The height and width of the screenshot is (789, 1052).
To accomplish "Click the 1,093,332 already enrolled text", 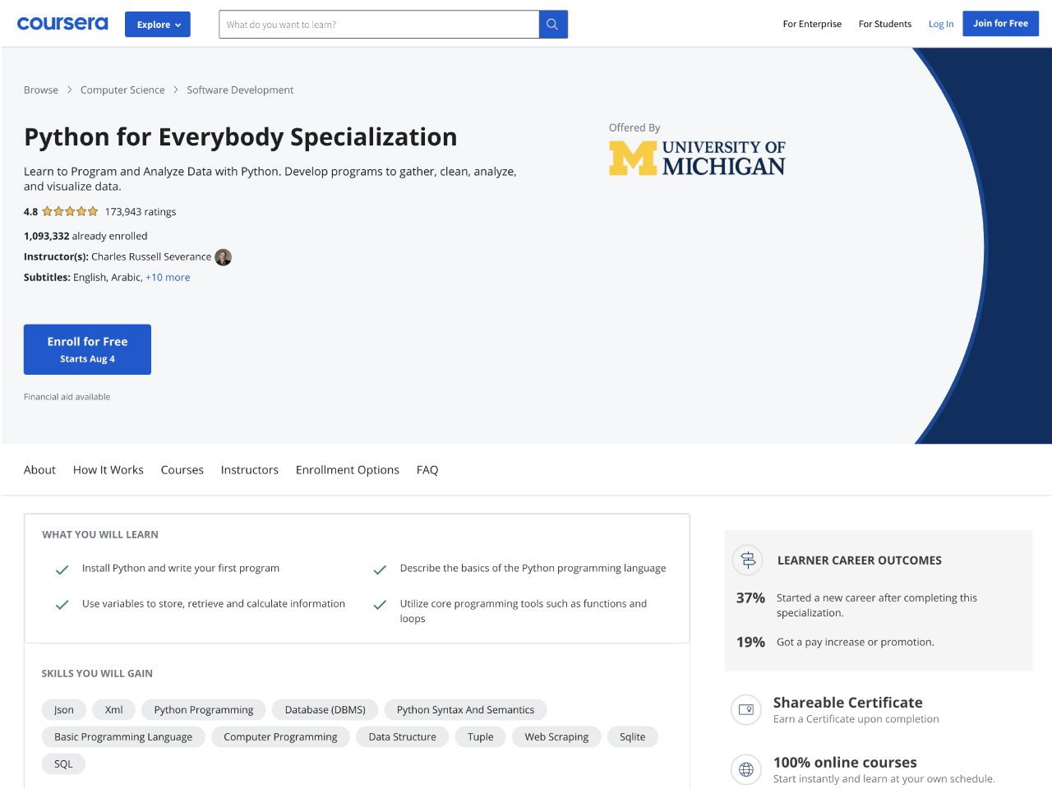I will click(85, 236).
